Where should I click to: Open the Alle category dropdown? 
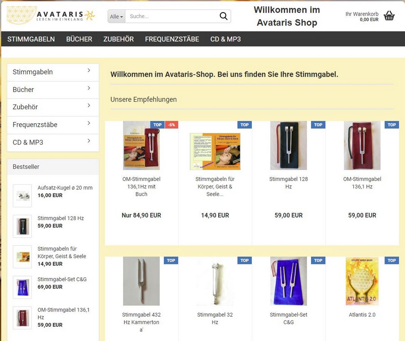tap(116, 16)
